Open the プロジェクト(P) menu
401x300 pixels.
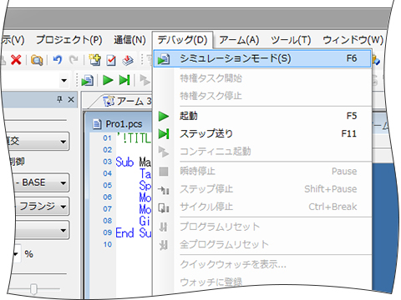coord(69,40)
